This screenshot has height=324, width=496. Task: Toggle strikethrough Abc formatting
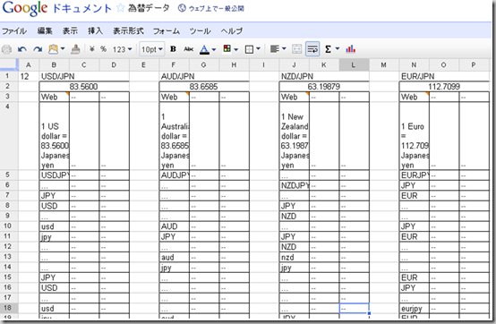(x=189, y=49)
